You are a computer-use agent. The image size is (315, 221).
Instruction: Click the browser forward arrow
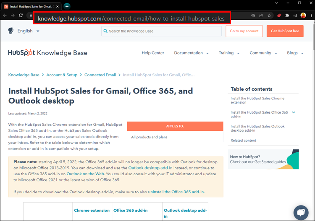(13, 16)
